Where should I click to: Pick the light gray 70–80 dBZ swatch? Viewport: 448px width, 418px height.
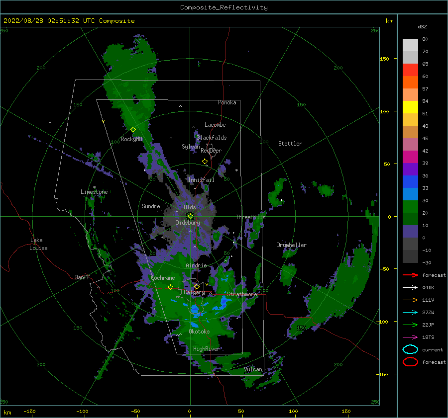410,45
